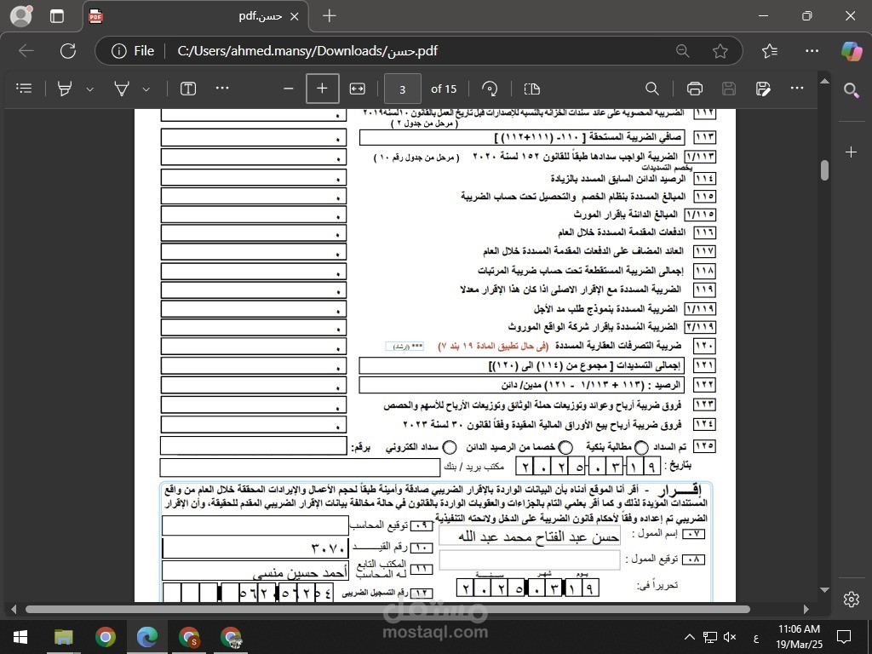
Task: Click the توقيع المحاسب signature field
Action: (255, 525)
